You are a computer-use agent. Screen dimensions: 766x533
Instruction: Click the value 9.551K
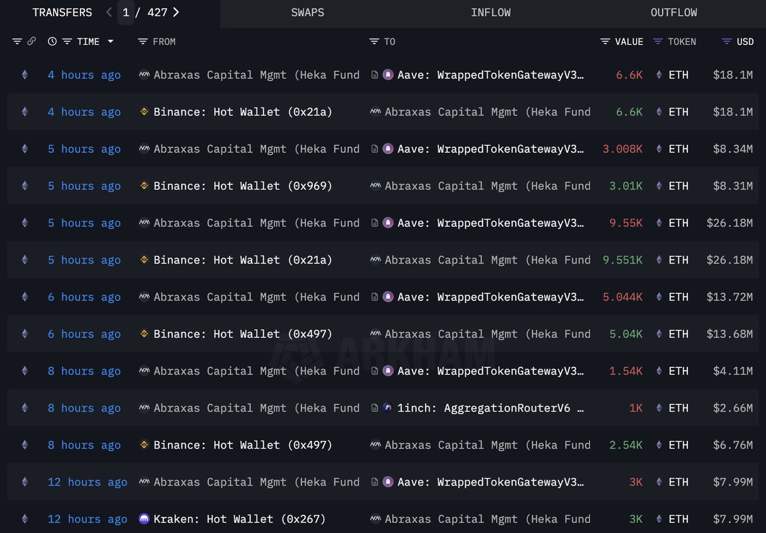point(622,260)
